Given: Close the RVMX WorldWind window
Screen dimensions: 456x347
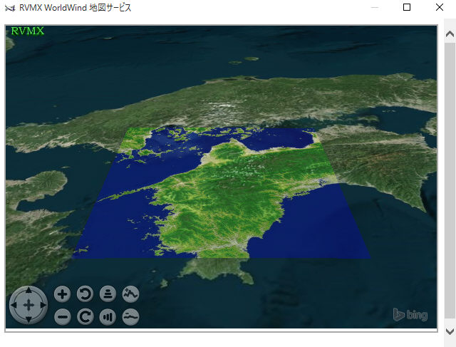Looking at the screenshot, I should (x=439, y=8).
